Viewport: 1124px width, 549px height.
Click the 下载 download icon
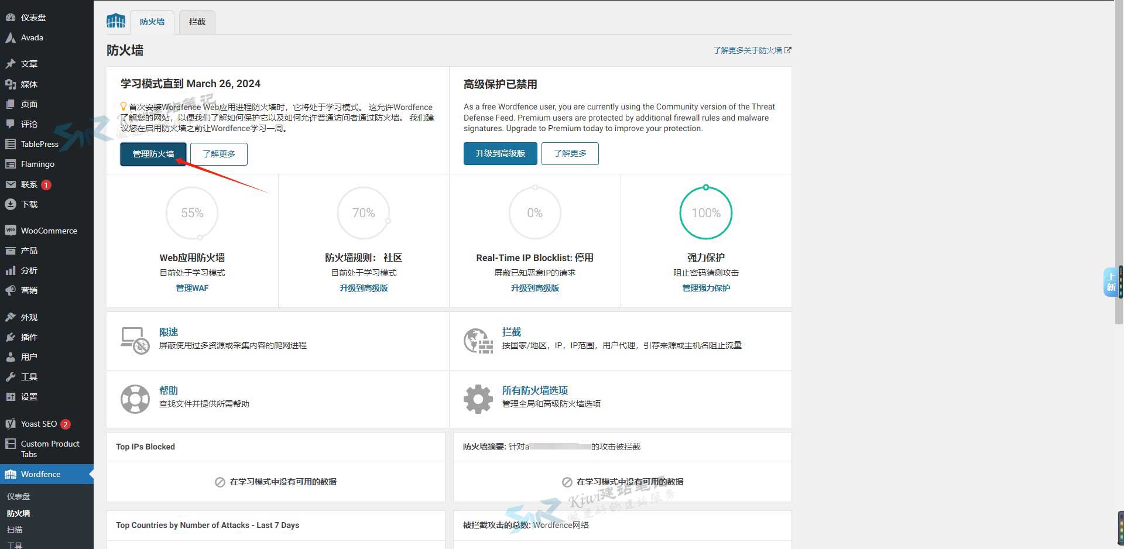11,204
